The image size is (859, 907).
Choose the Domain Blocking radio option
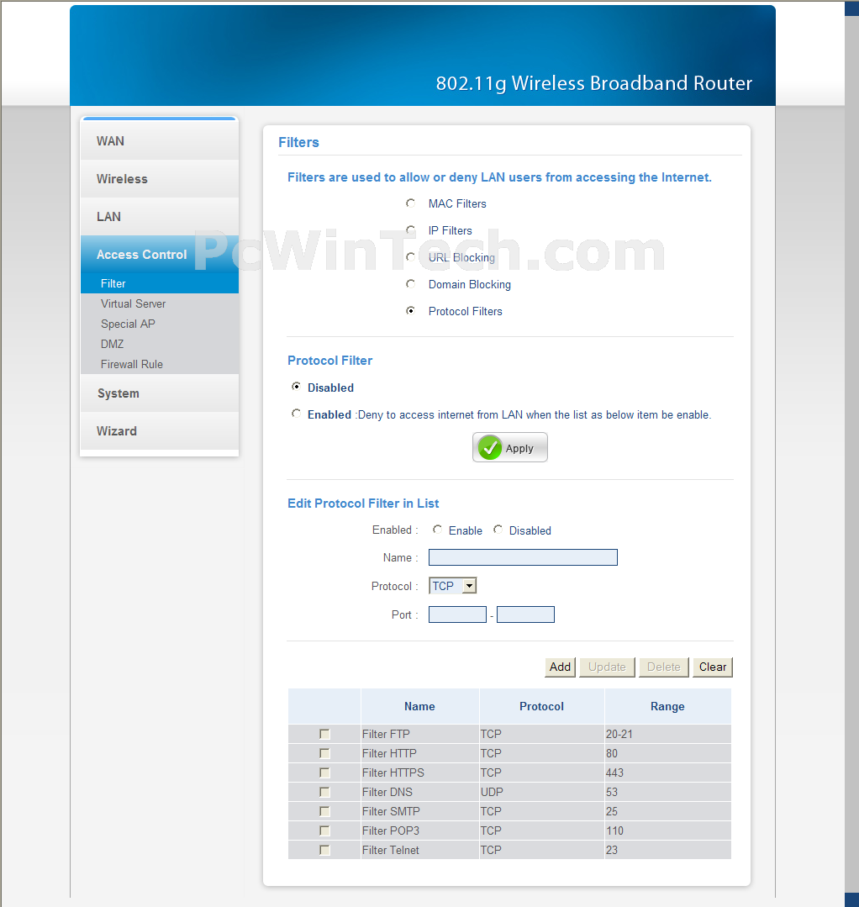(411, 284)
